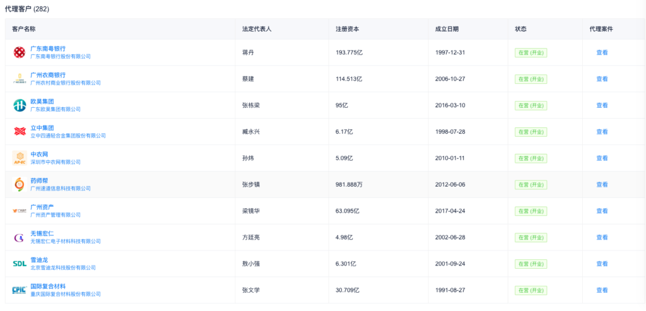Viewport: 646px width, 311px height.
Task: Click the 广东南粤银行 red logo icon
Action: point(19,52)
